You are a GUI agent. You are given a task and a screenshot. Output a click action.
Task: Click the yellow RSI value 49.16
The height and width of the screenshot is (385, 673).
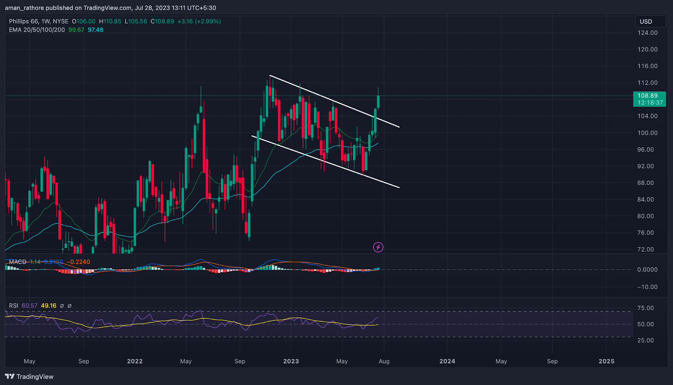(x=49, y=305)
